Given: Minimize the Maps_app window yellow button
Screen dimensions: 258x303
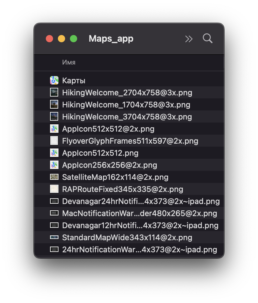Looking at the screenshot, I should click(x=61, y=39).
